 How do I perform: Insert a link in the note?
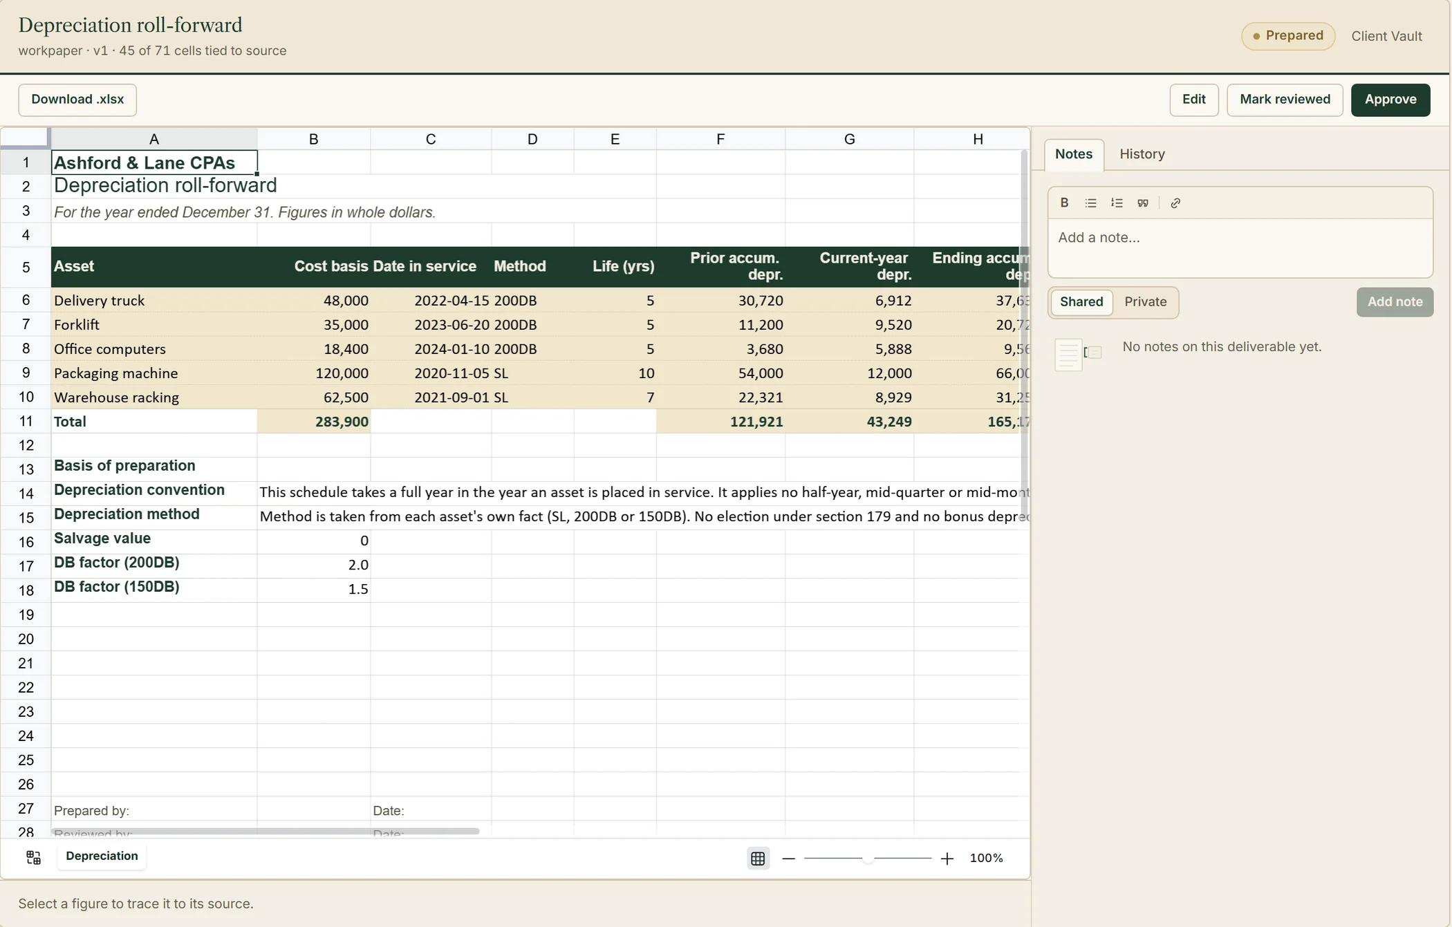pos(1175,203)
